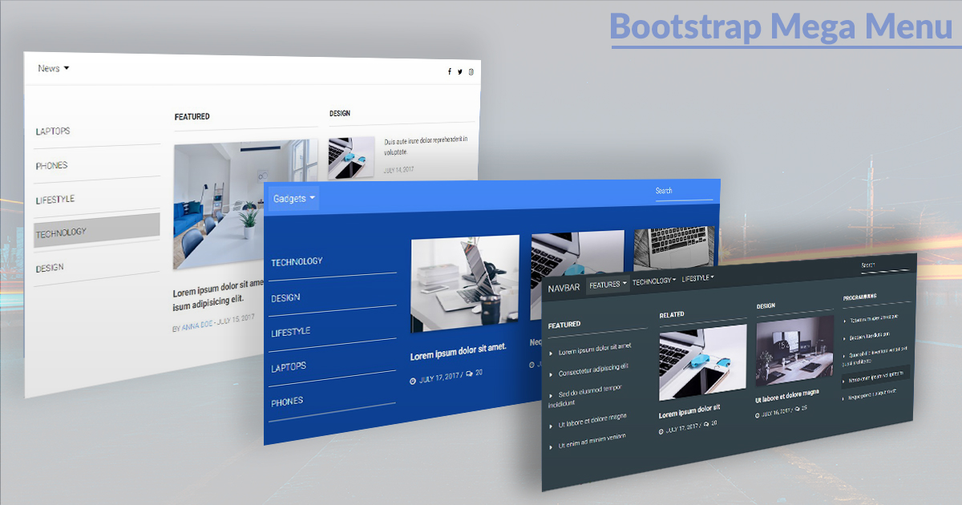Click the arrow beside Consectetur adipiscing elit
Image resolution: width=962 pixels, height=505 pixels.
[x=551, y=374]
